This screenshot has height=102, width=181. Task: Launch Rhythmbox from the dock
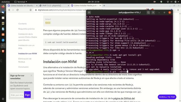[x=3, y=23]
